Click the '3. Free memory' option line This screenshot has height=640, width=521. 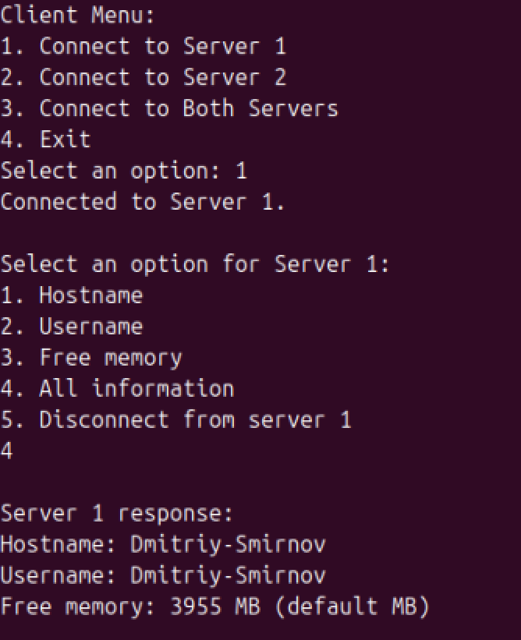91,358
